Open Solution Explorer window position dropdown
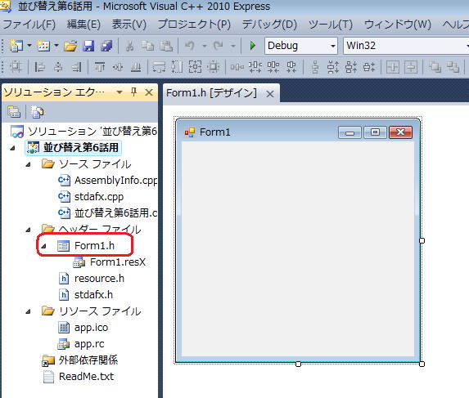Screen dimensions: 469x398 119,92
